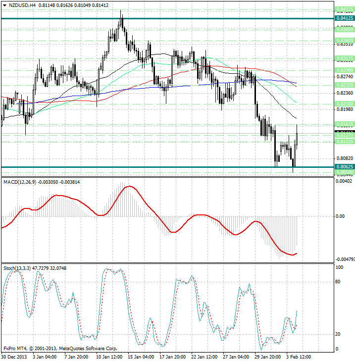Select the 0.81225 price level label
The height and width of the screenshot is (361, 355).
coord(345,141)
